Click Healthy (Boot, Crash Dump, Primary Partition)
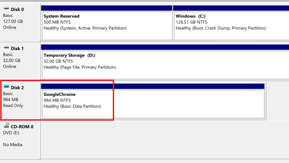The image size is (289, 163). coord(221,28)
